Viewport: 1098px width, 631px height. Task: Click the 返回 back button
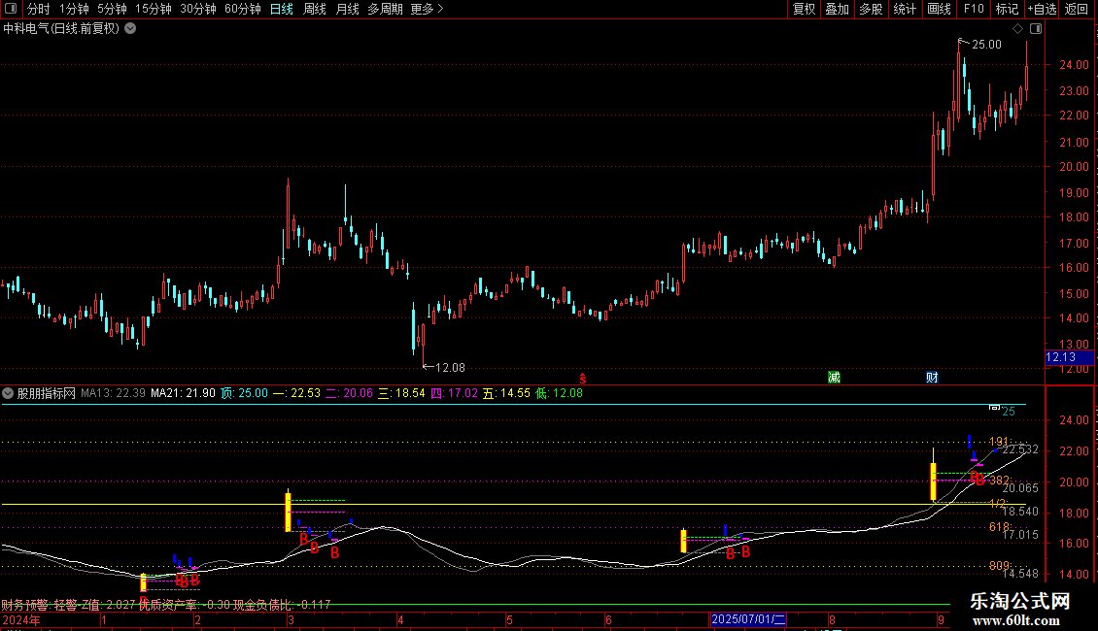coord(1077,10)
